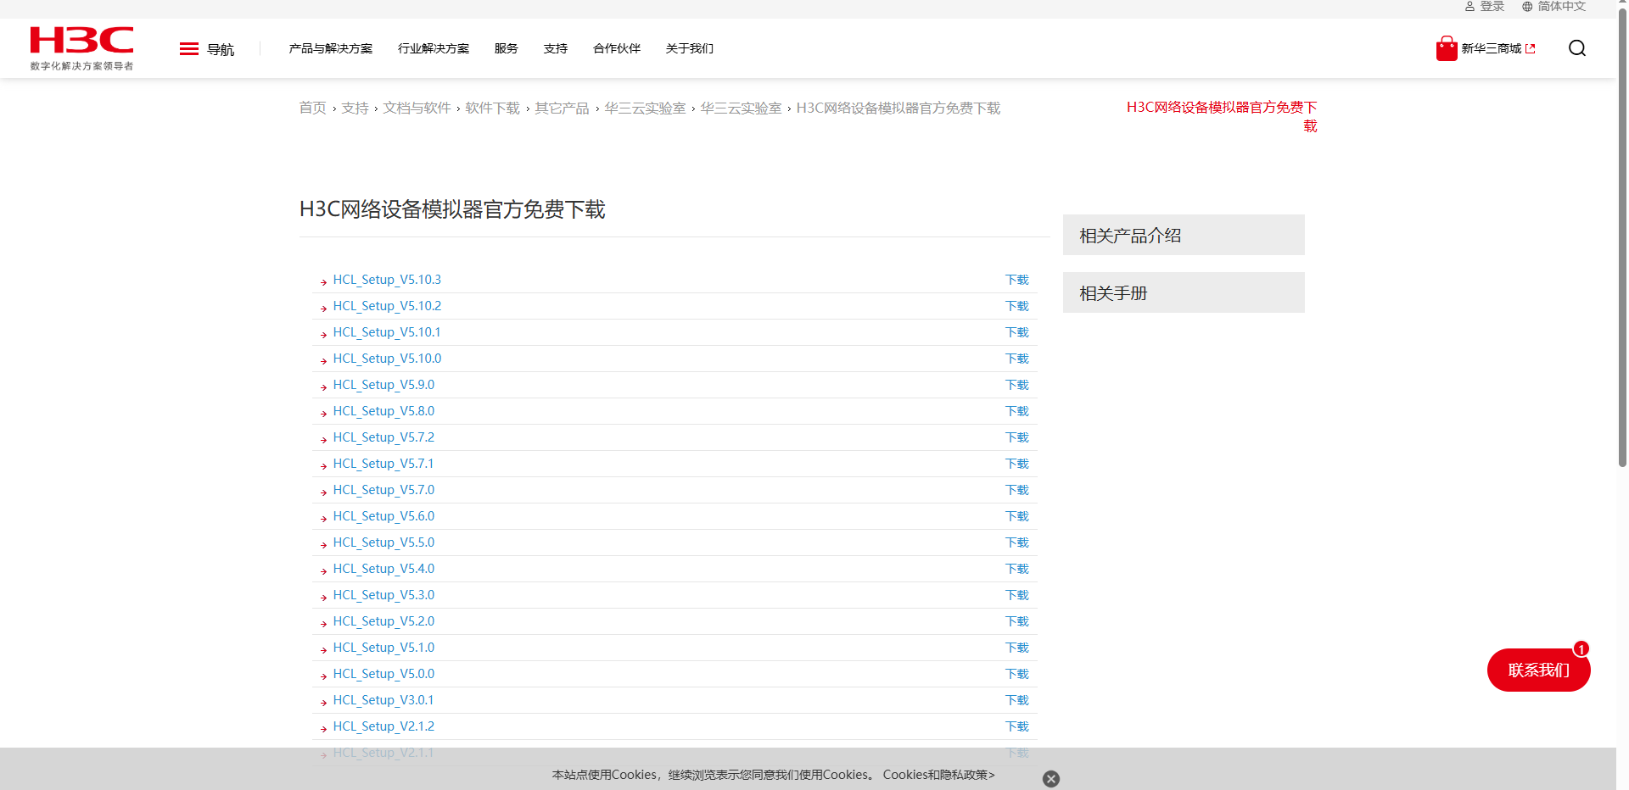
Task: Click external link icon beside 新华三商城
Action: point(1531,49)
